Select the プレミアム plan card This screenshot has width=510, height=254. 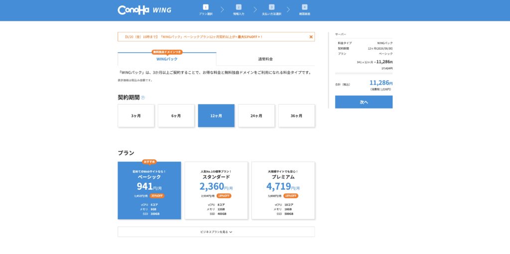point(283,191)
